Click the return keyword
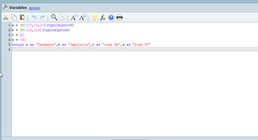 point(18,45)
